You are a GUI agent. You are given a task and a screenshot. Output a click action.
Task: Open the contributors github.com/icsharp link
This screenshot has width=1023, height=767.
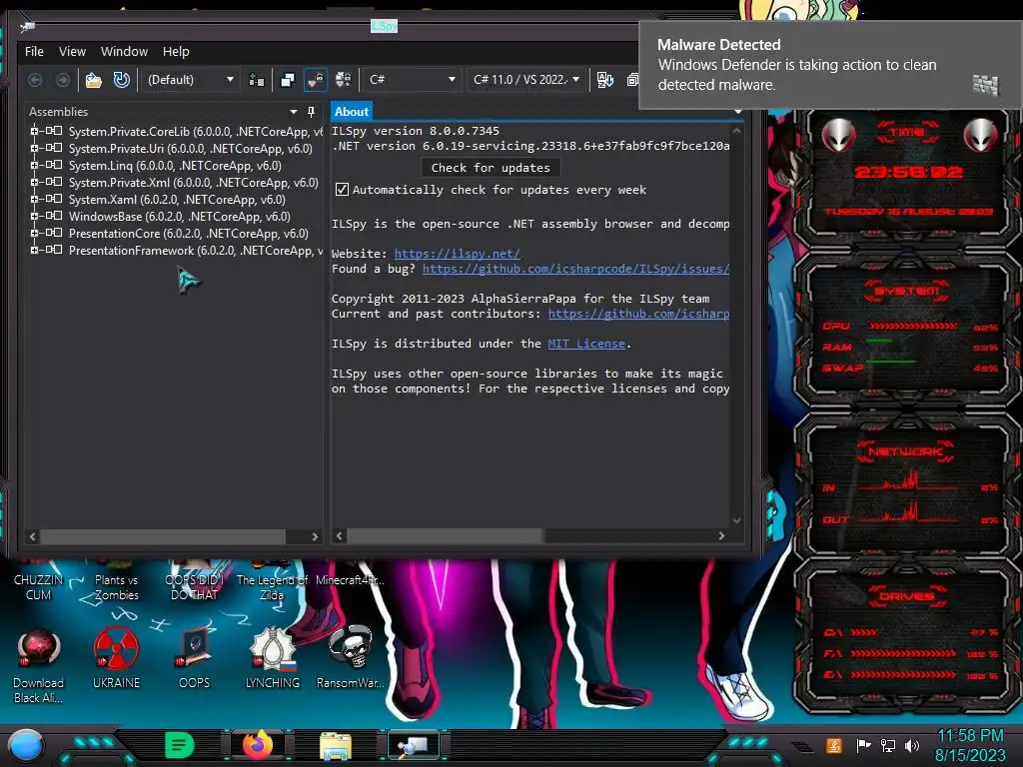pos(638,314)
